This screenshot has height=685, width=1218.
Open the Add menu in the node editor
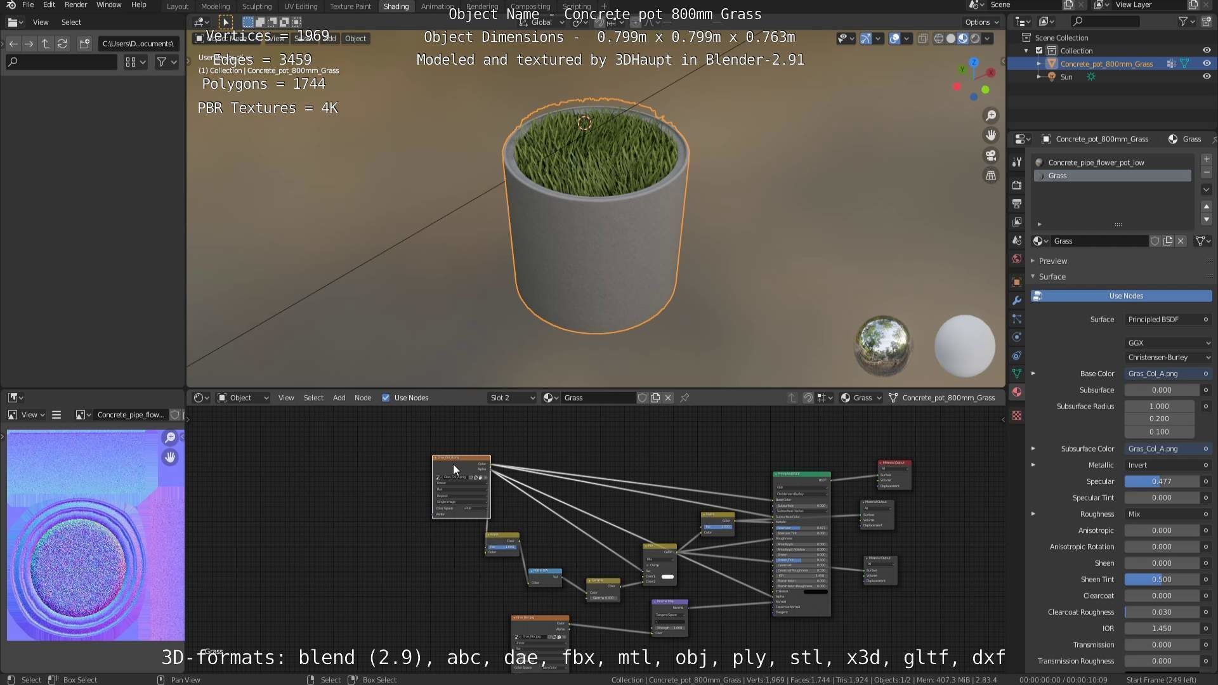coord(339,398)
